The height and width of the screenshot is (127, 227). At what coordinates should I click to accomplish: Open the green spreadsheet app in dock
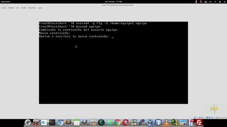point(77,122)
